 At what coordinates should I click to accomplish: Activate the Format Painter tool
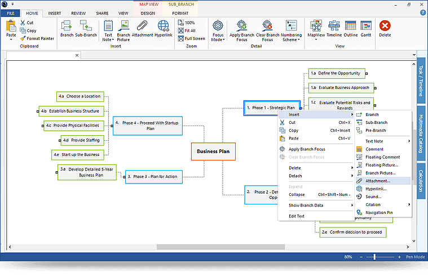[x=37, y=38]
